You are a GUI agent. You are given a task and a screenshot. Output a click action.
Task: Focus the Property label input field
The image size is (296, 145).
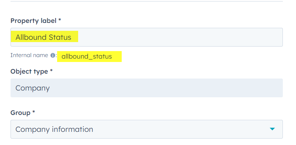tap(146, 37)
